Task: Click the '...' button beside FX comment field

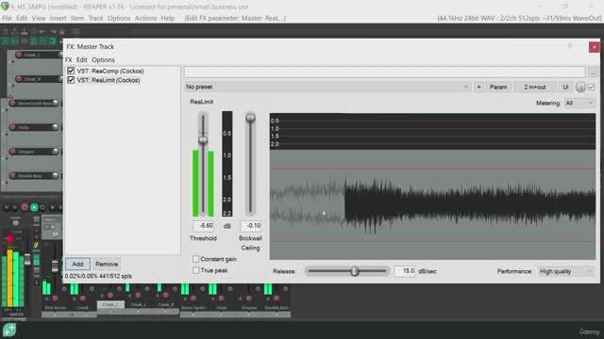Action: [593, 72]
